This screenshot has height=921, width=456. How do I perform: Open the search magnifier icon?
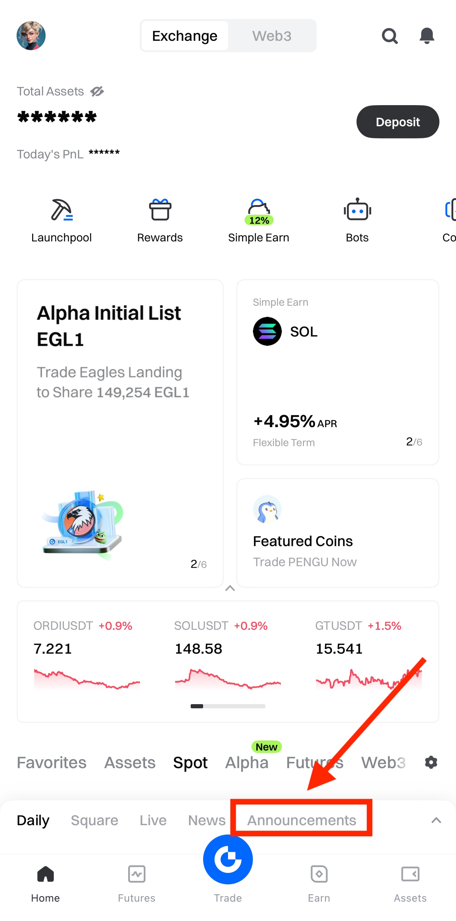389,36
